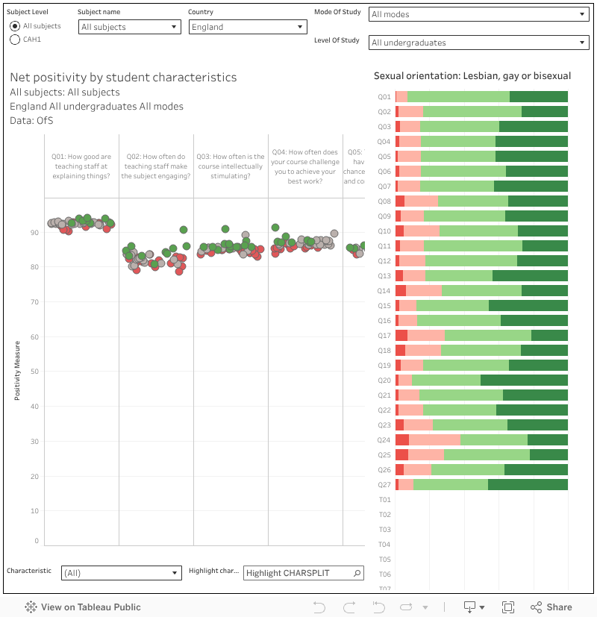Click the Q01 teaching staff column header
Image resolution: width=597 pixels, height=617 pixels.
tap(81, 166)
